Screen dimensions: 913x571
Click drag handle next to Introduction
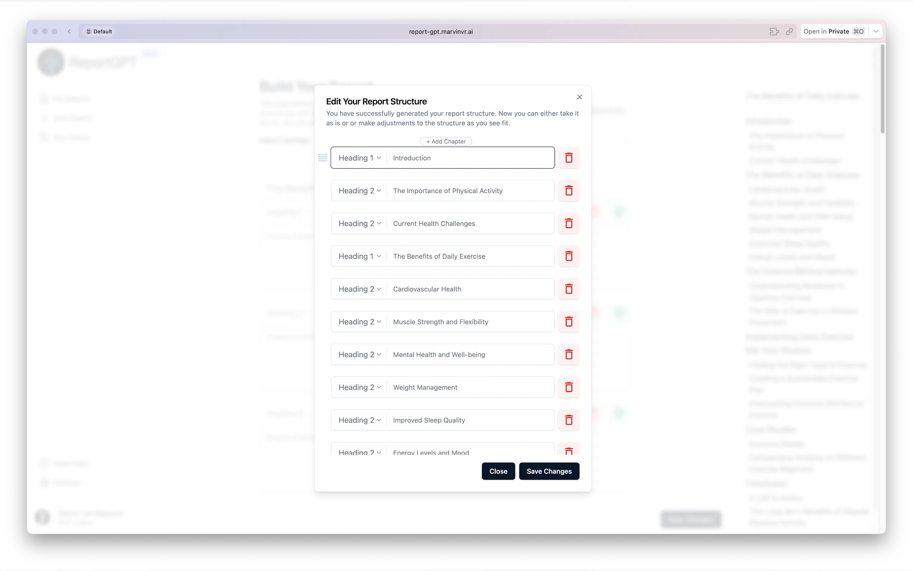tap(323, 158)
